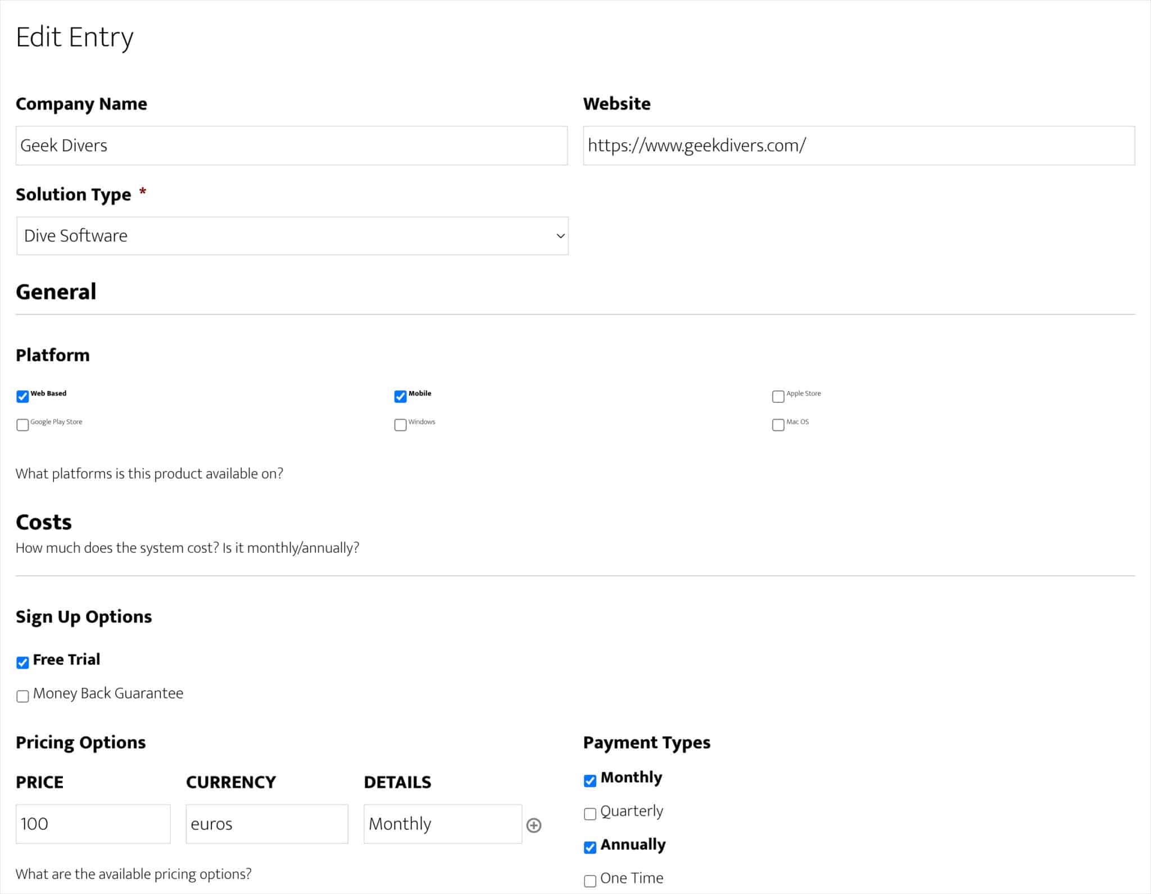Enable the Apple Store platform checkbox
Viewport: 1151px width, 894px height.
[778, 396]
